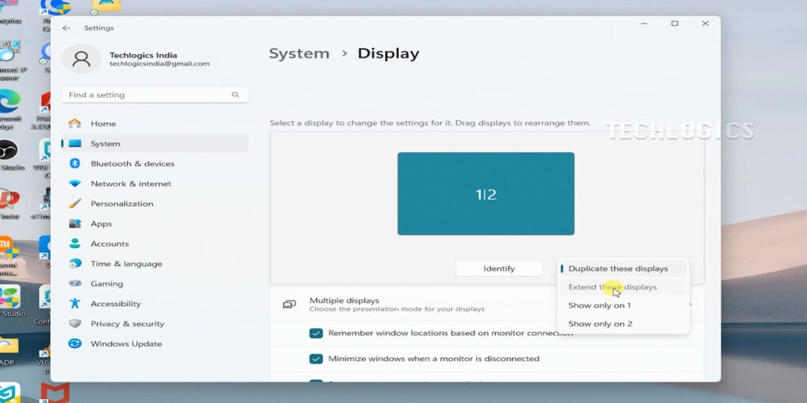Image resolution: width=807 pixels, height=403 pixels.
Task: Click the Home icon in sidebar
Action: [75, 124]
